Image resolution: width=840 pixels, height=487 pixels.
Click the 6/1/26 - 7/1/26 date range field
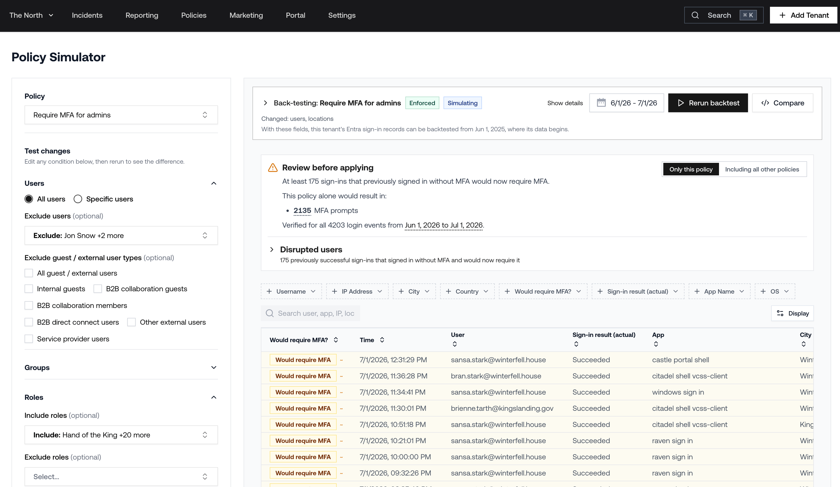pos(626,103)
